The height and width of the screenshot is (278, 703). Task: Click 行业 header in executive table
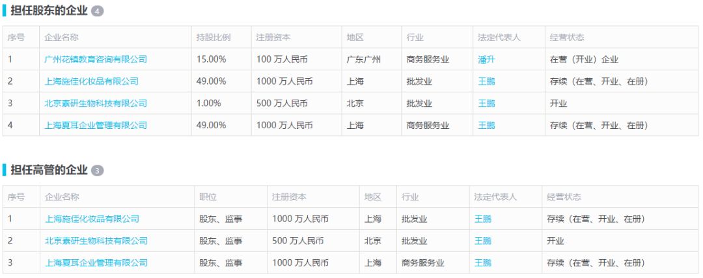(x=410, y=197)
